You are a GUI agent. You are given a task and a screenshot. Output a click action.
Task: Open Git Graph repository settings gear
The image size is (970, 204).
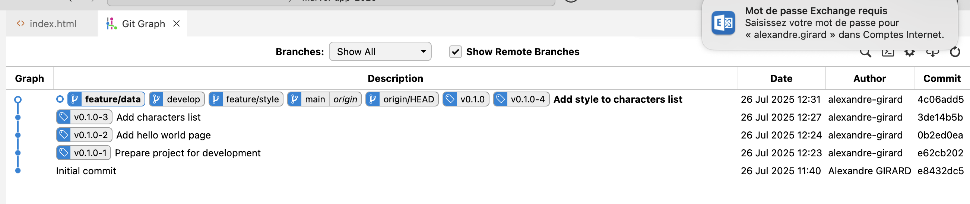[910, 53]
